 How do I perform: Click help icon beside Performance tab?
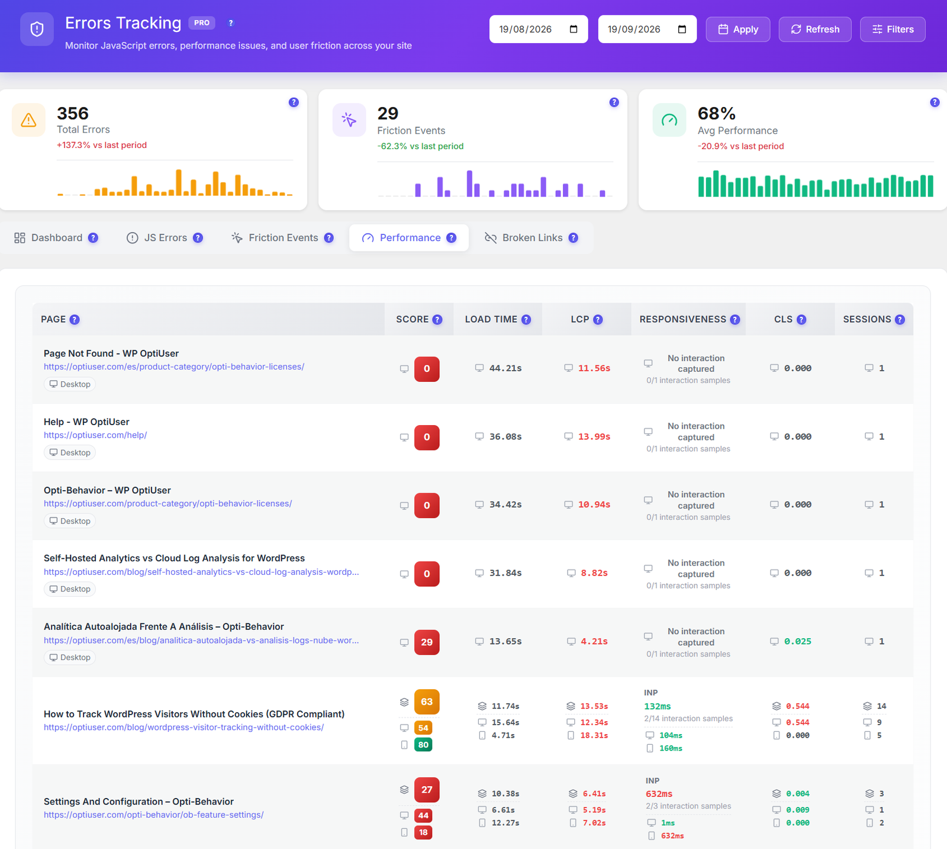click(x=452, y=238)
